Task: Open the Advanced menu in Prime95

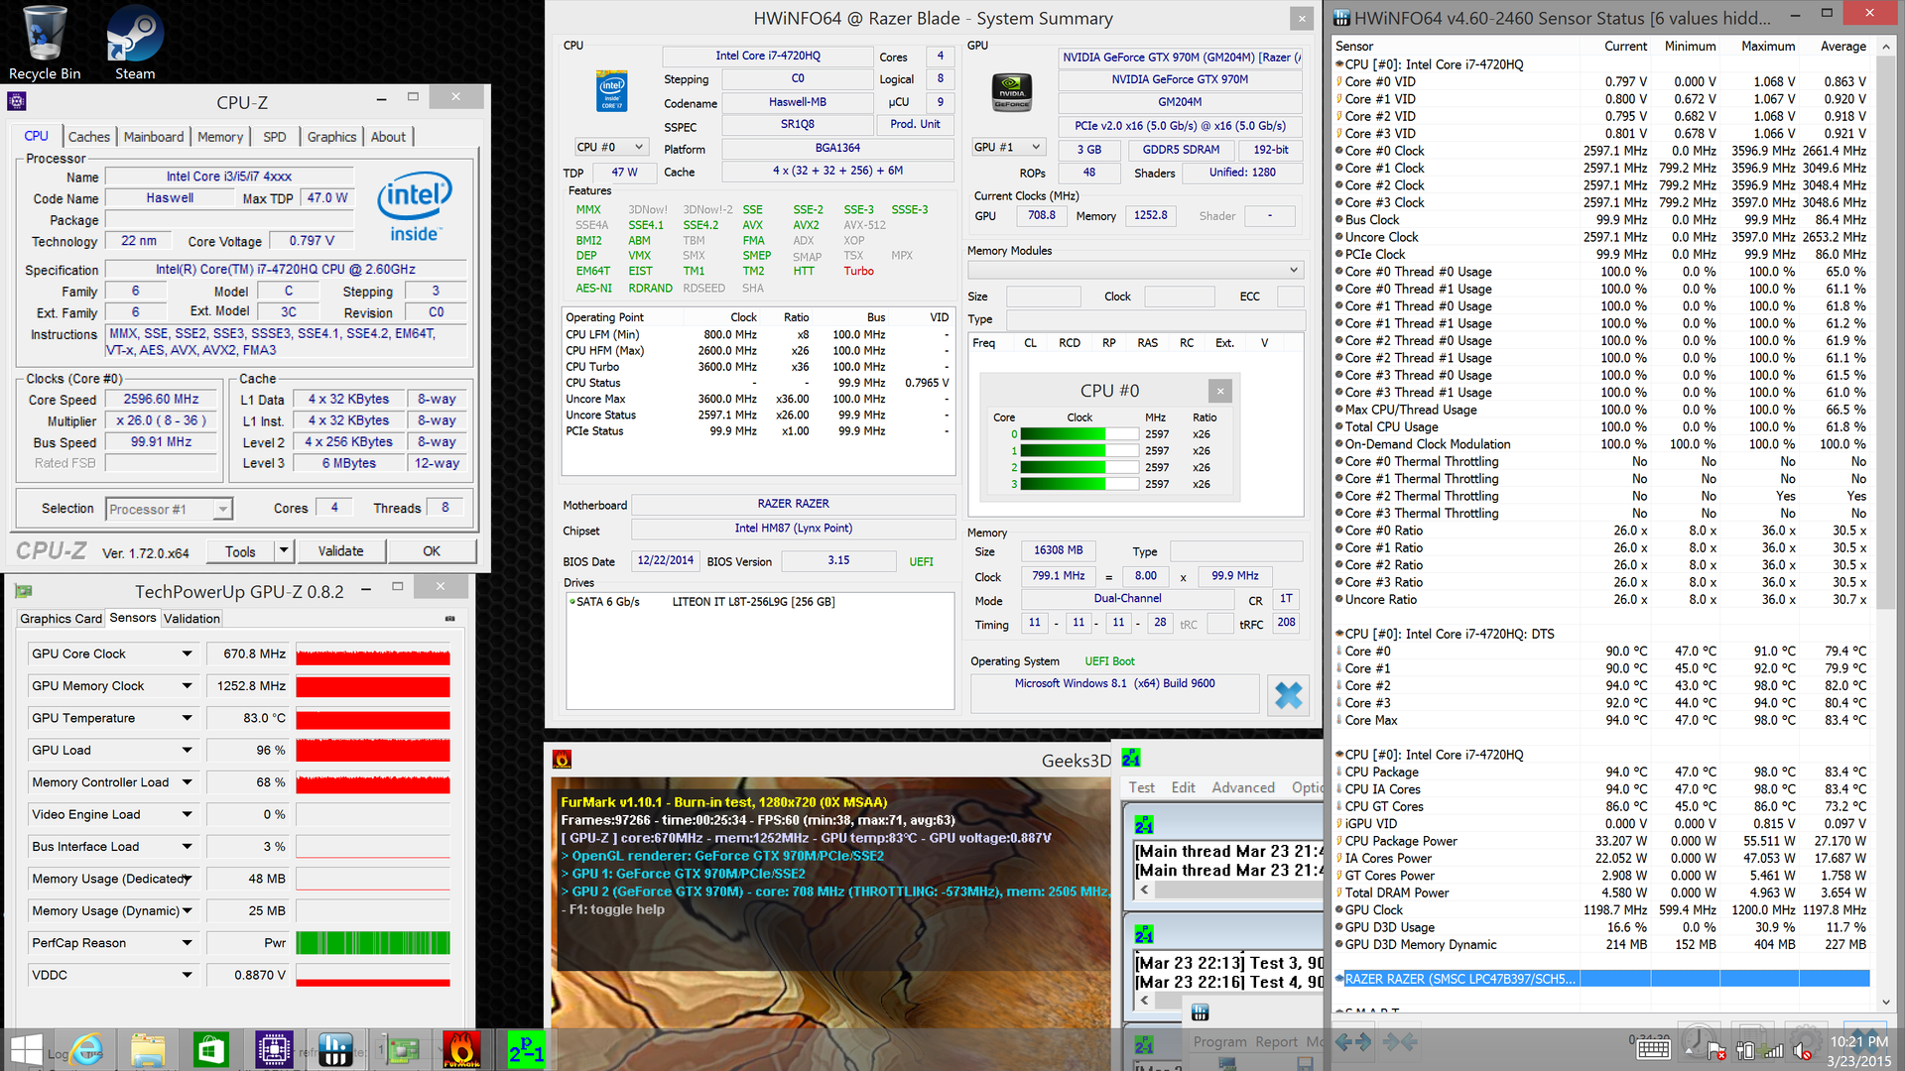Action: pyautogui.click(x=1243, y=787)
